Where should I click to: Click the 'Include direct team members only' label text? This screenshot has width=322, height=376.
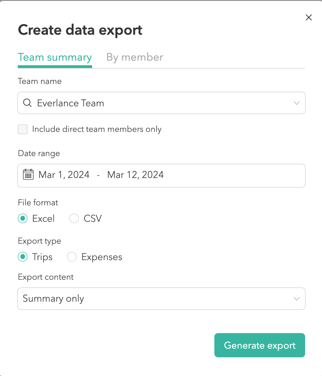click(97, 129)
